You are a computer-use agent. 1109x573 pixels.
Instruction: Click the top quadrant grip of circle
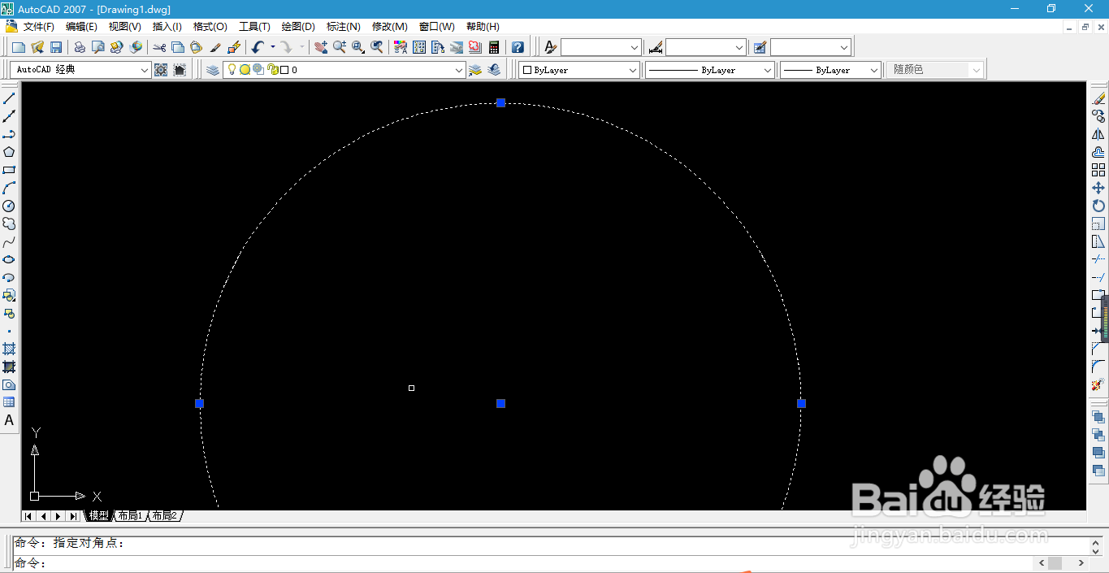500,102
